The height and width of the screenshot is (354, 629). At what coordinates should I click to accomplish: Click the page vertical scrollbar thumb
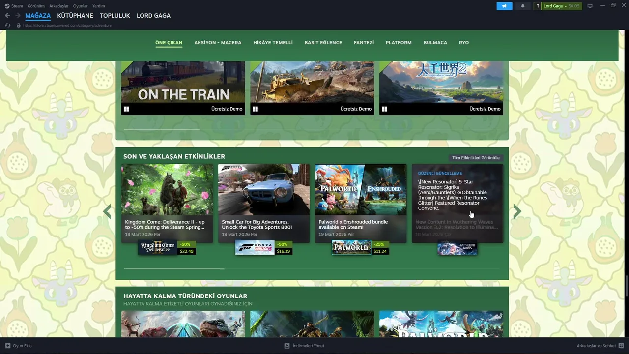(627, 287)
